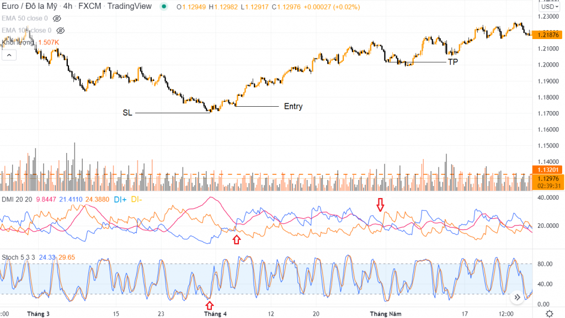The width and height of the screenshot is (565, 318).
Task: Click the DI+ blue text label
Action: 121,199
